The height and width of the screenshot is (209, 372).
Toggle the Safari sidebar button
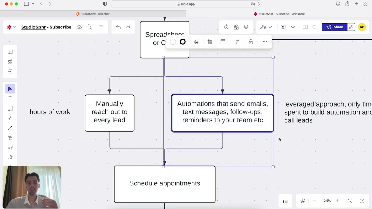point(26,4)
